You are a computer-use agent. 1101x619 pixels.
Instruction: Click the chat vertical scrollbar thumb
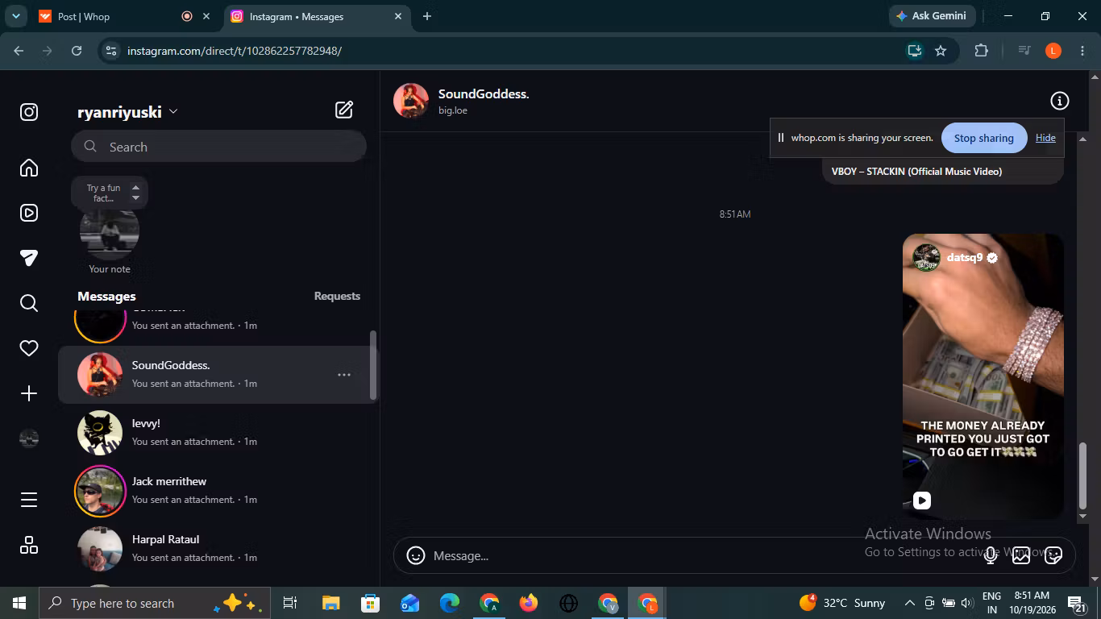(1082, 476)
